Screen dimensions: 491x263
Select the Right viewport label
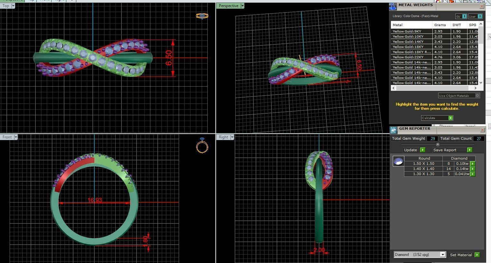pyautogui.click(x=223, y=137)
